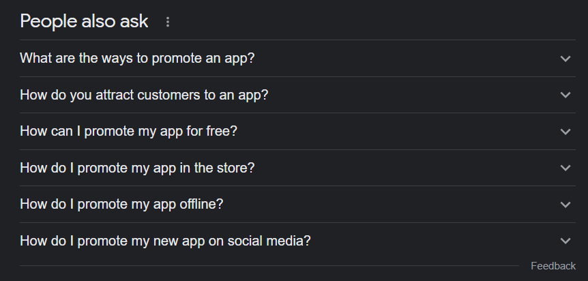Select the social media promotion question row
588x281 pixels.
pos(297,241)
